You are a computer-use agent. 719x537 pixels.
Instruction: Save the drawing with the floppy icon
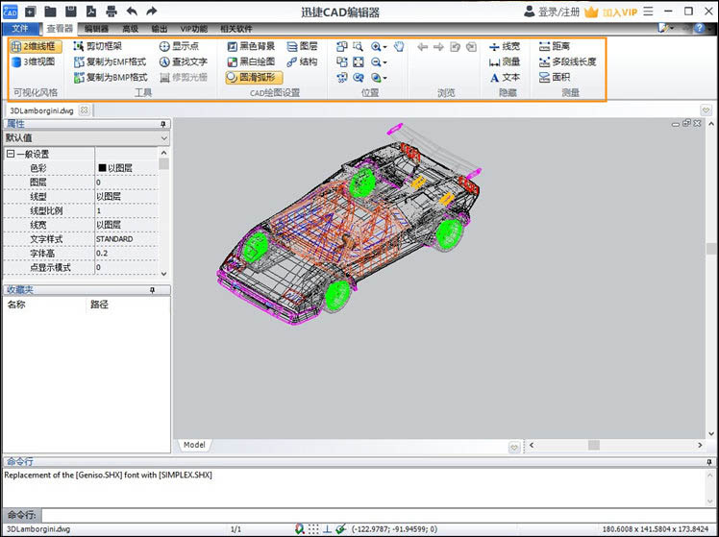coord(70,12)
